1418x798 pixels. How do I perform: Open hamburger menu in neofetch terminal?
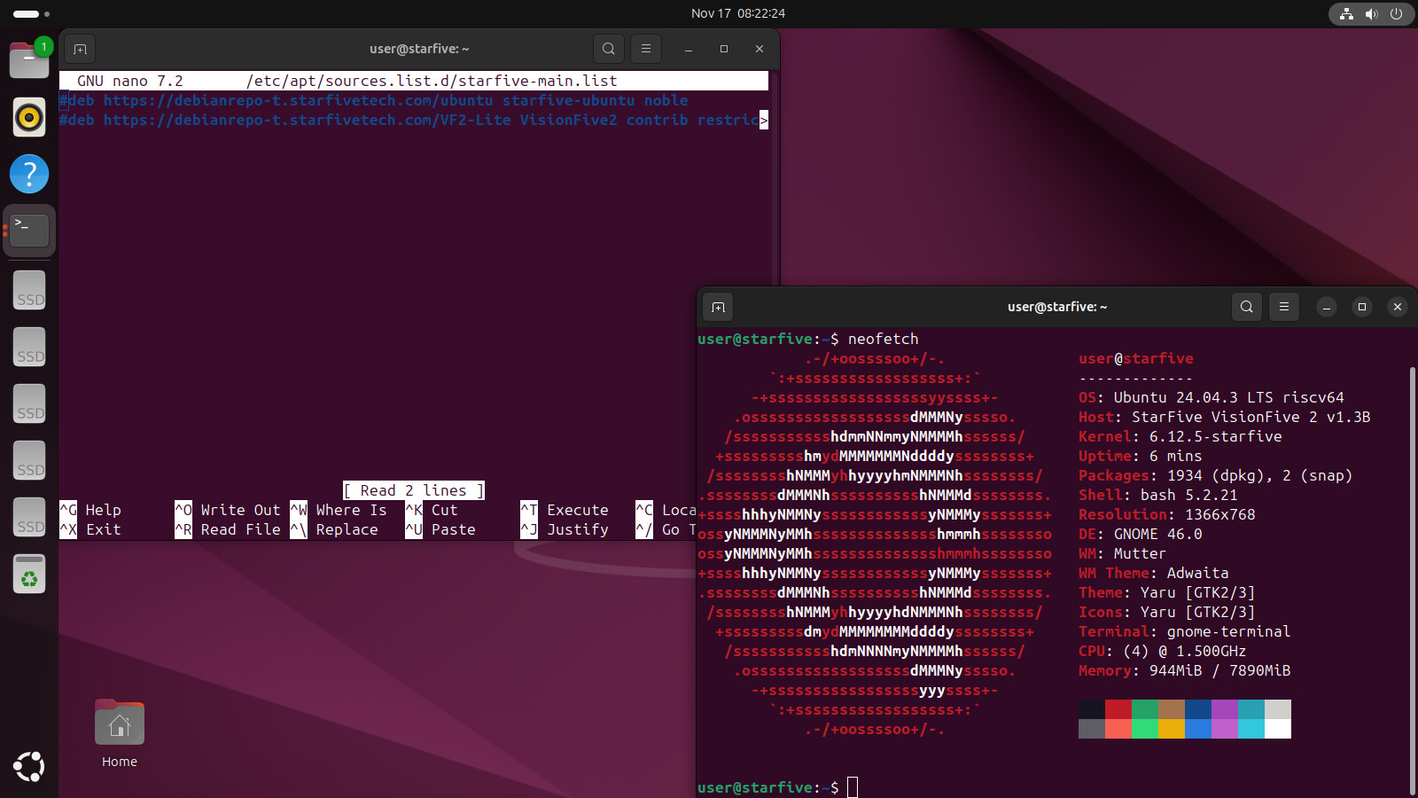1283,307
